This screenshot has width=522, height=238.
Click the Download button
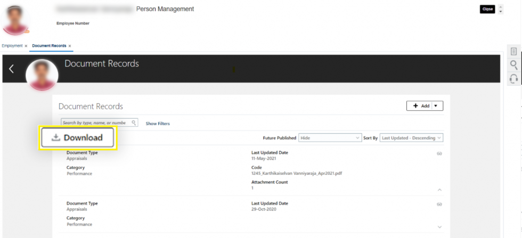[x=78, y=138]
